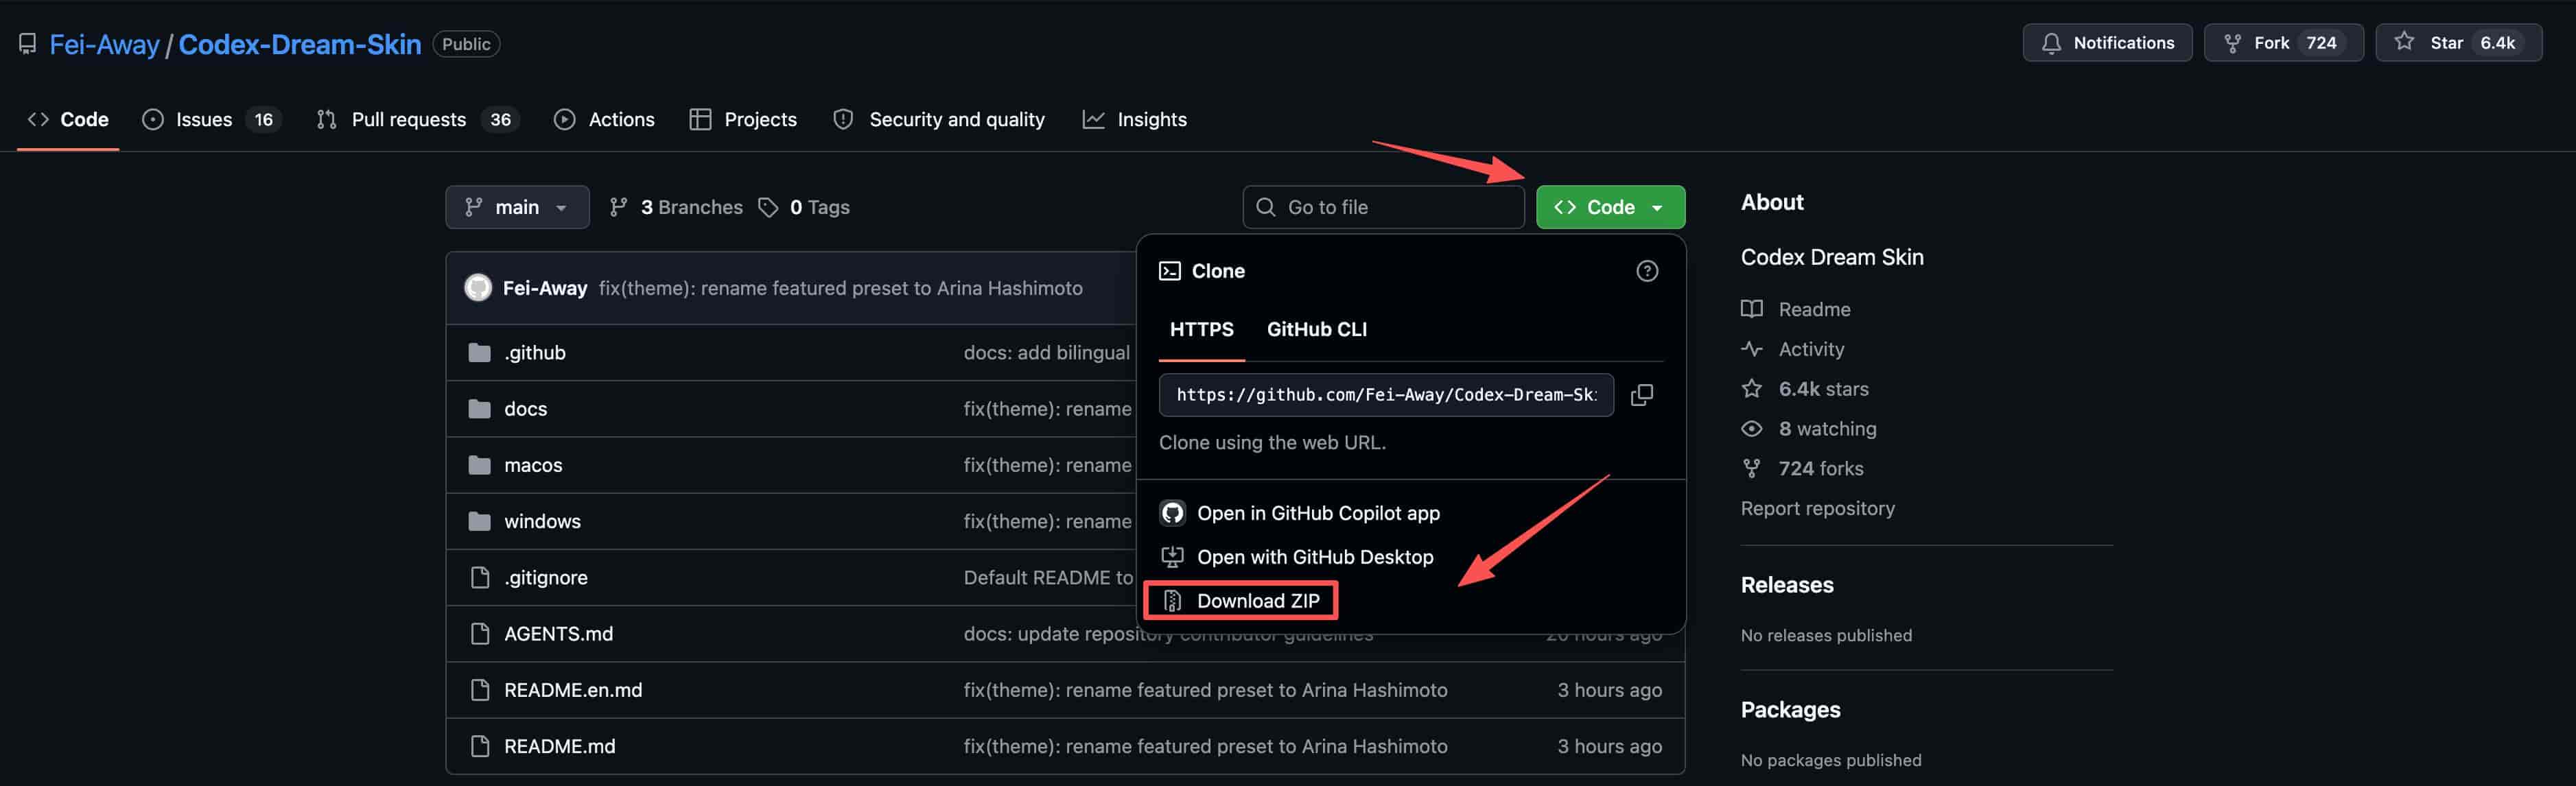The image size is (2576, 786).
Task: Open the Projects tab
Action: tap(743, 120)
